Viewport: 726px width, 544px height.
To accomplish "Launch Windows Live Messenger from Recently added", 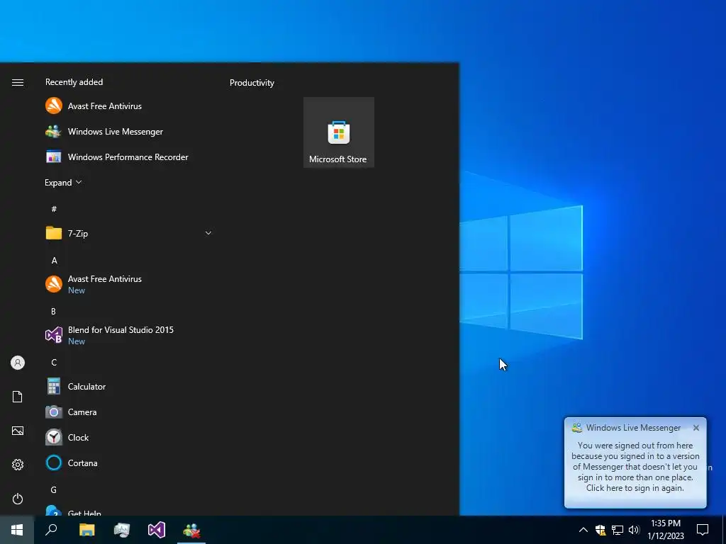I will pos(128,131).
